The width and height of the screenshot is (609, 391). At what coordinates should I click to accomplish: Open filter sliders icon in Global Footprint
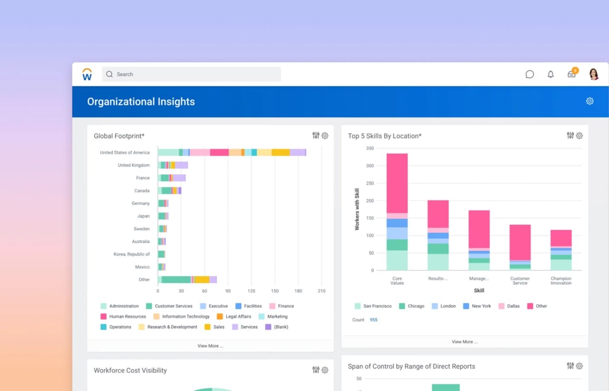pyautogui.click(x=316, y=135)
